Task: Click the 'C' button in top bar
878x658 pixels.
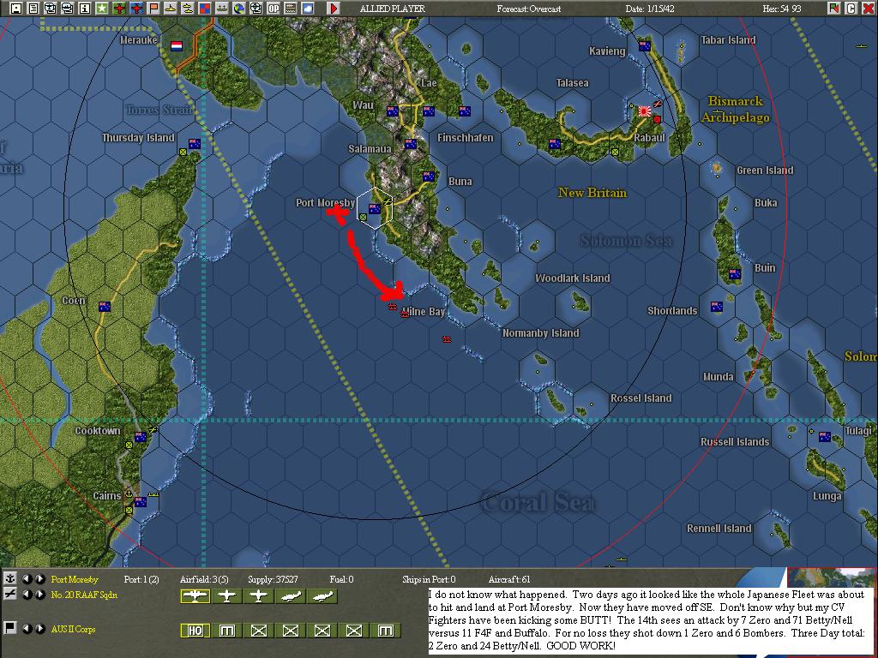Action: (851, 9)
